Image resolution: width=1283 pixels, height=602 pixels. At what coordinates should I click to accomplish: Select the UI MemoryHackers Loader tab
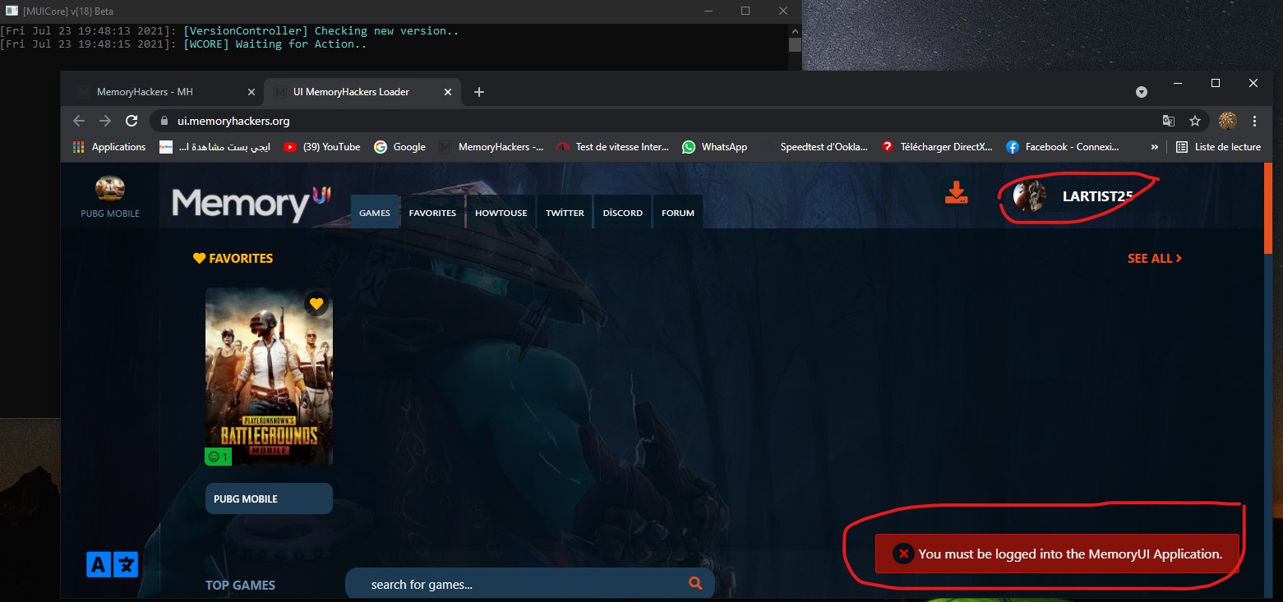[x=362, y=92]
